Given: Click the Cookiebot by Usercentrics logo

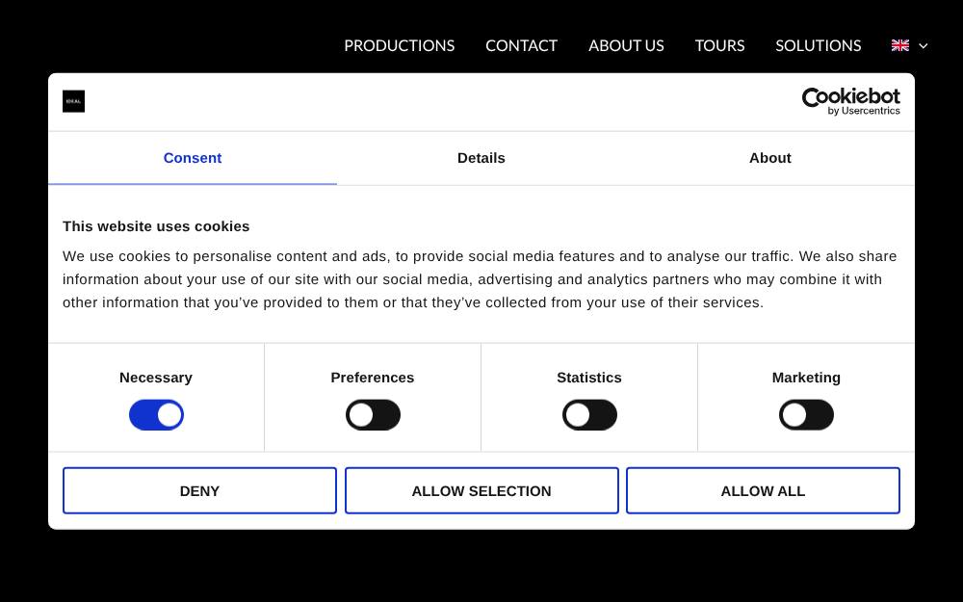Looking at the screenshot, I should pyautogui.click(x=850, y=101).
